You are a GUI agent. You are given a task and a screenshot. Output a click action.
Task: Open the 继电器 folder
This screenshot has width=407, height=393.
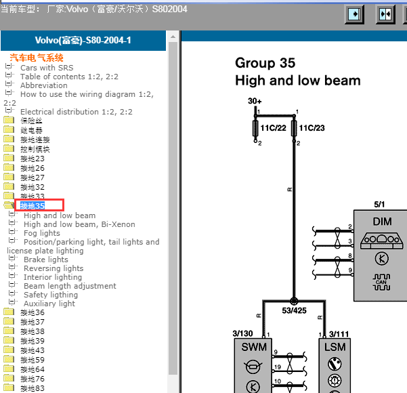click(x=31, y=130)
